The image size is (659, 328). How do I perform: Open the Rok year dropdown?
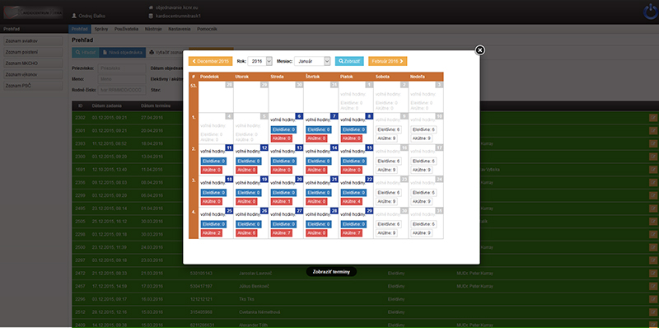[x=260, y=61]
